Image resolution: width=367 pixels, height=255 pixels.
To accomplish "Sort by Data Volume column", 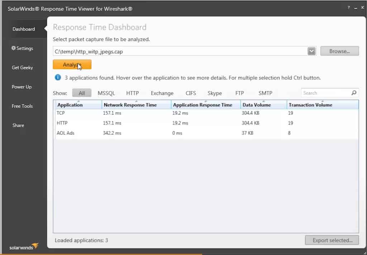I will coord(263,105).
